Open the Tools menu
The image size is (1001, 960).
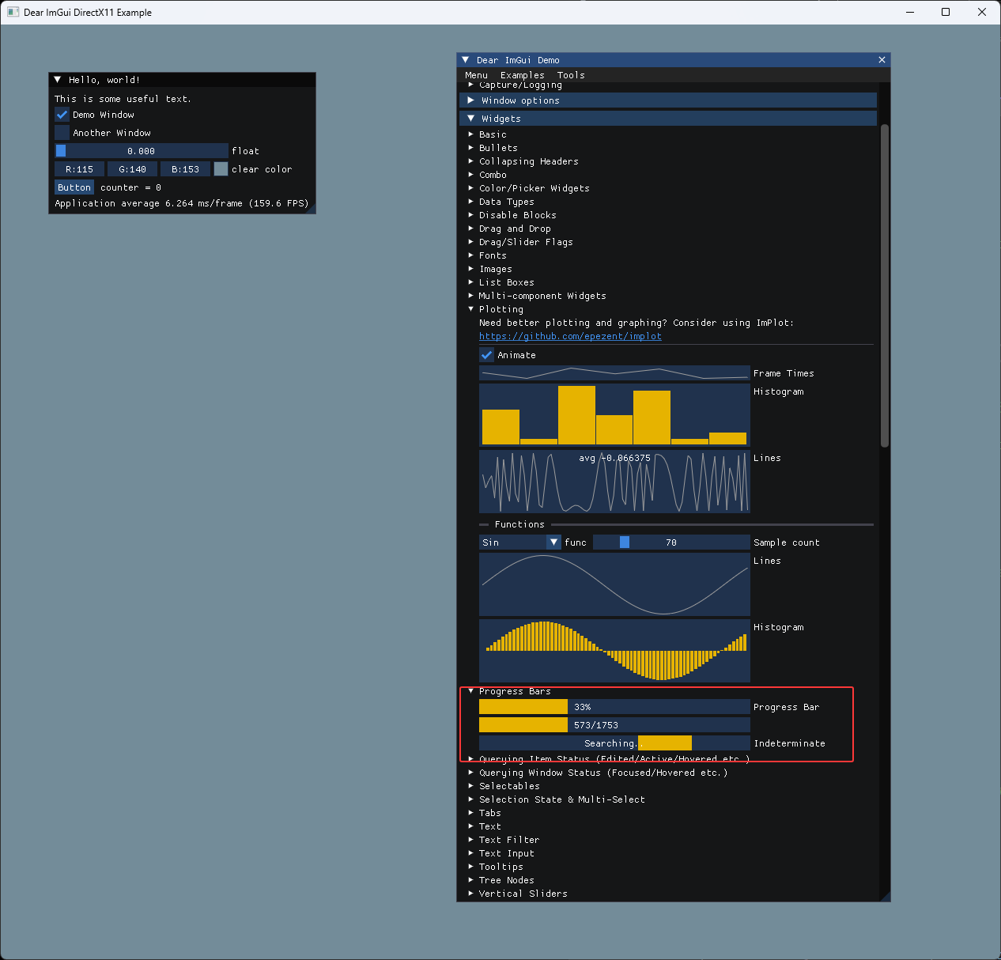(571, 75)
